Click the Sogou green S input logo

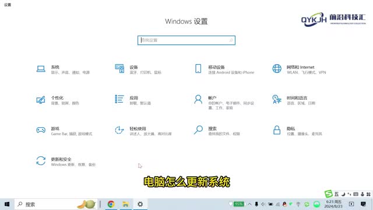[x=329, y=194]
